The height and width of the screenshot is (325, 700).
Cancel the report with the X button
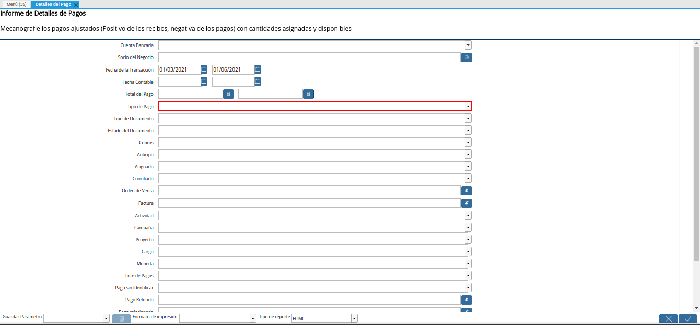pos(669,319)
